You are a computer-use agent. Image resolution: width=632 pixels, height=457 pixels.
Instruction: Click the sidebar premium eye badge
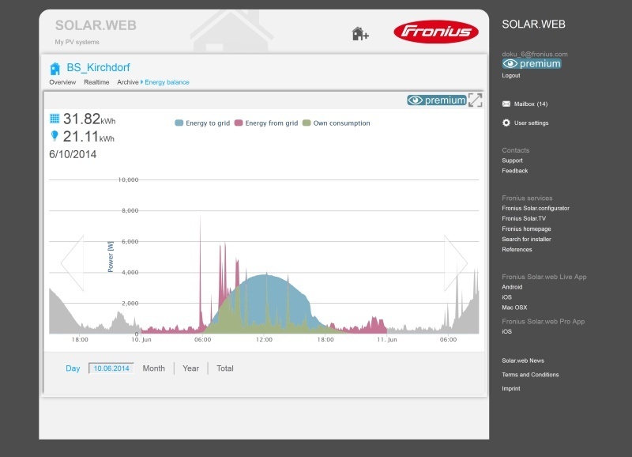(x=532, y=64)
